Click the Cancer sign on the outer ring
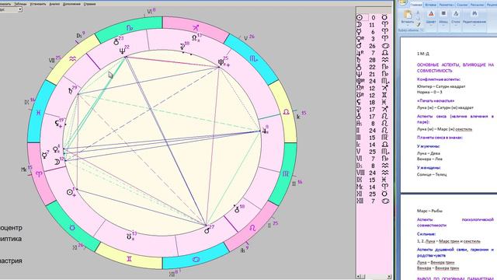This screenshot has width=497, height=280. tap(196, 259)
